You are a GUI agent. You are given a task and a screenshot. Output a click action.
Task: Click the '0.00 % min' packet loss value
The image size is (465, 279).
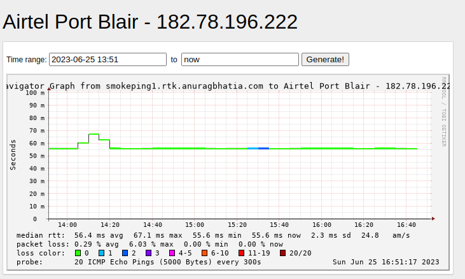click(x=206, y=244)
